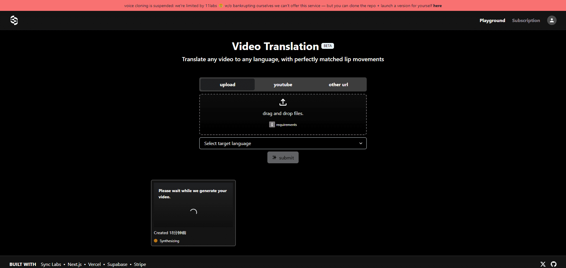Click the 'BUILT WITH' footer label
This screenshot has height=268, width=566.
coord(23,264)
